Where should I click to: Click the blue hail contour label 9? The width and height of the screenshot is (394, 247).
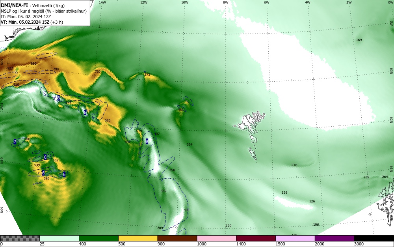tap(147, 141)
